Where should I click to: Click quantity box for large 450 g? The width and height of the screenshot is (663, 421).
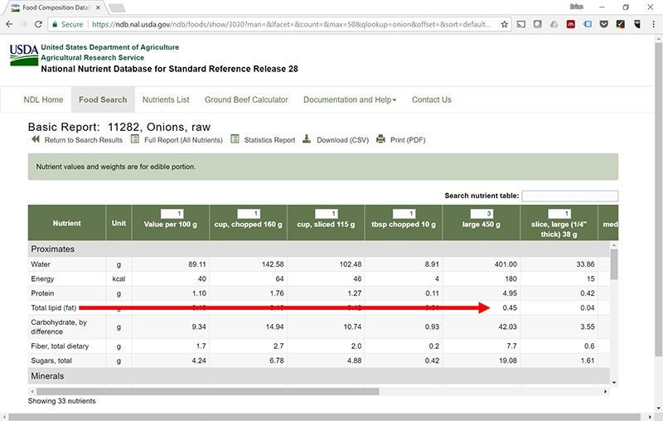point(482,214)
